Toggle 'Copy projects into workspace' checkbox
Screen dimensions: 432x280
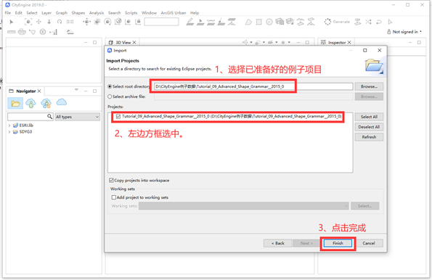pyautogui.click(x=111, y=181)
